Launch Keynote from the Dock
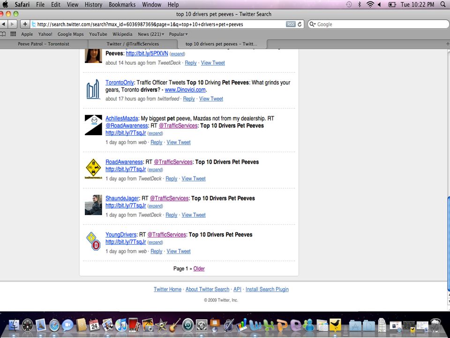The image size is (450, 338). pyautogui.click(x=215, y=325)
